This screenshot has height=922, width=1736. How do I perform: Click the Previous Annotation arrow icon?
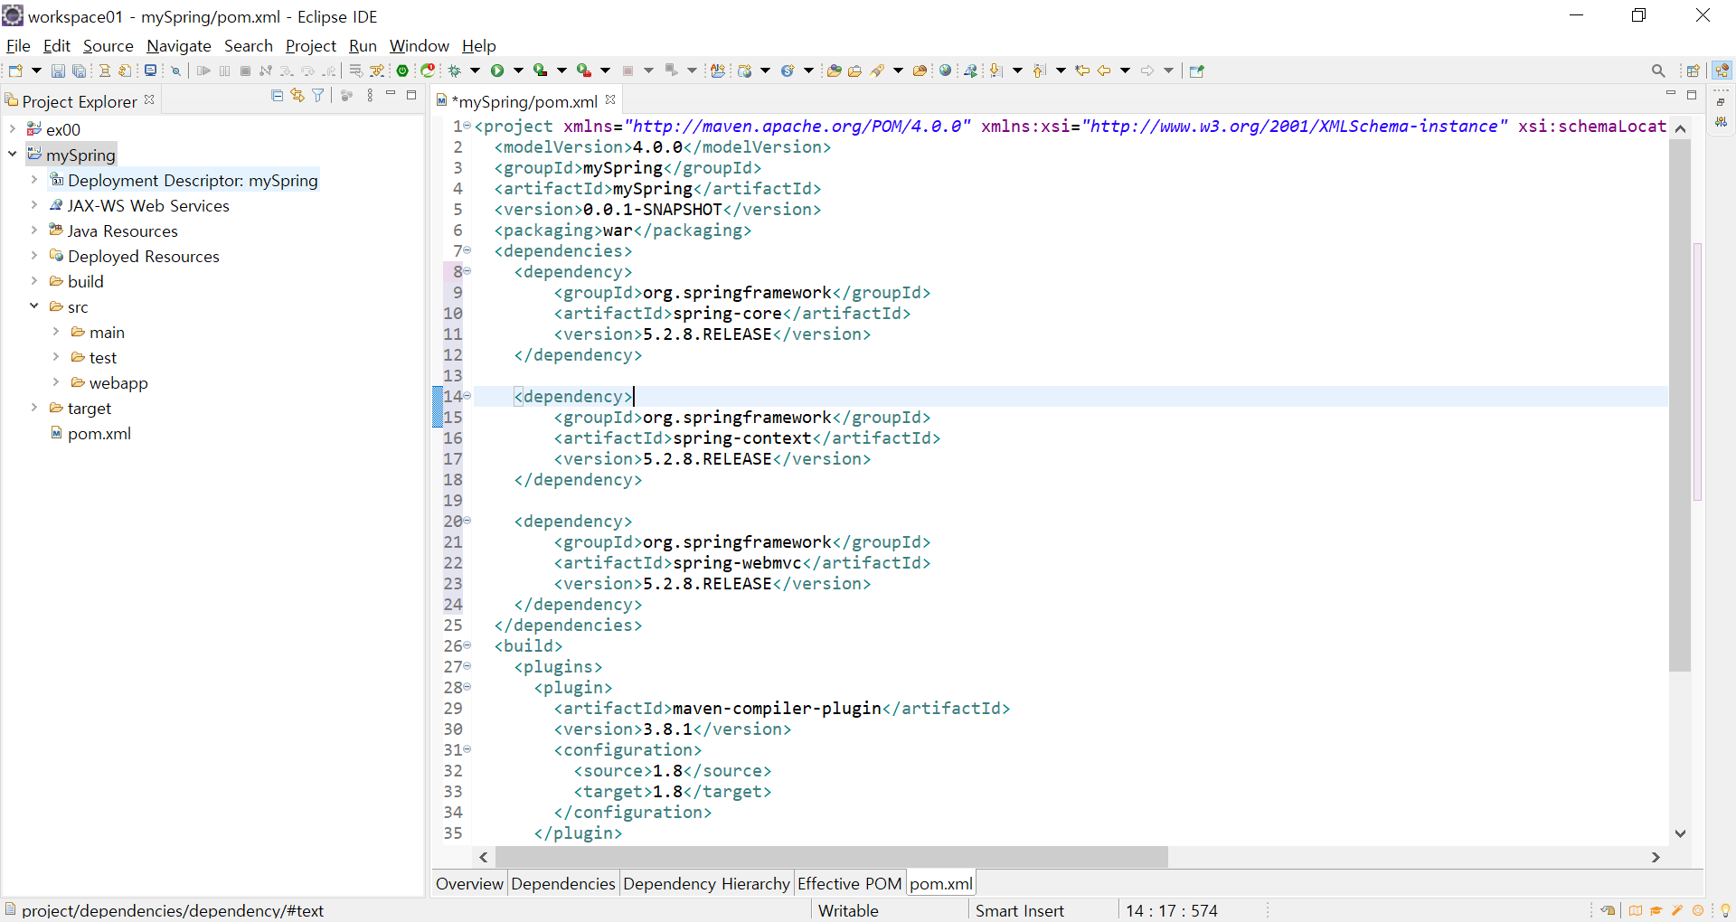tap(1039, 71)
